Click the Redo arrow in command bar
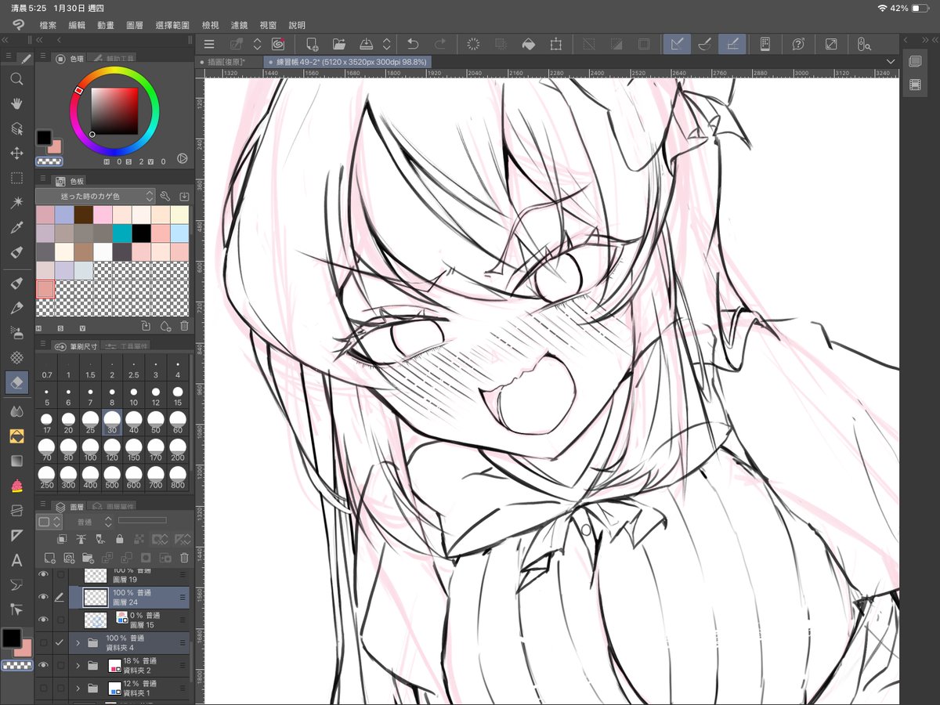This screenshot has width=940, height=705. point(440,45)
